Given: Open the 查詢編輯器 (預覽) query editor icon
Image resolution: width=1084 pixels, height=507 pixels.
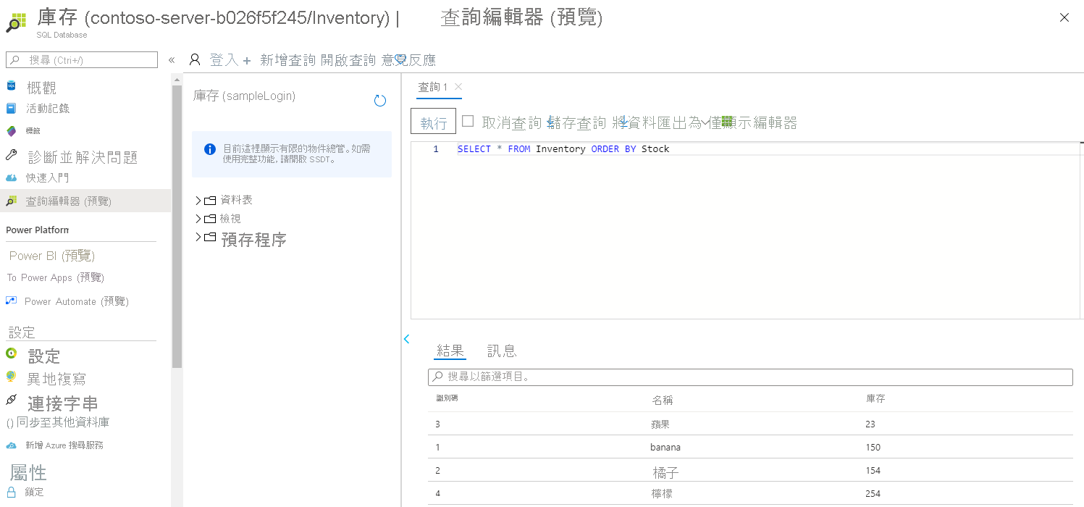Looking at the screenshot, I should 12,201.
